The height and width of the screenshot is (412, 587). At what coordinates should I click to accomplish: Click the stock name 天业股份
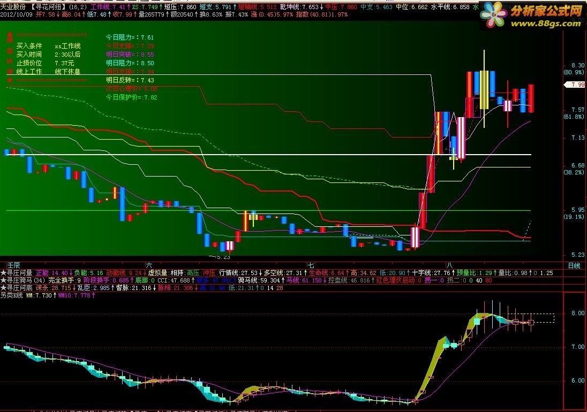tap(13, 7)
